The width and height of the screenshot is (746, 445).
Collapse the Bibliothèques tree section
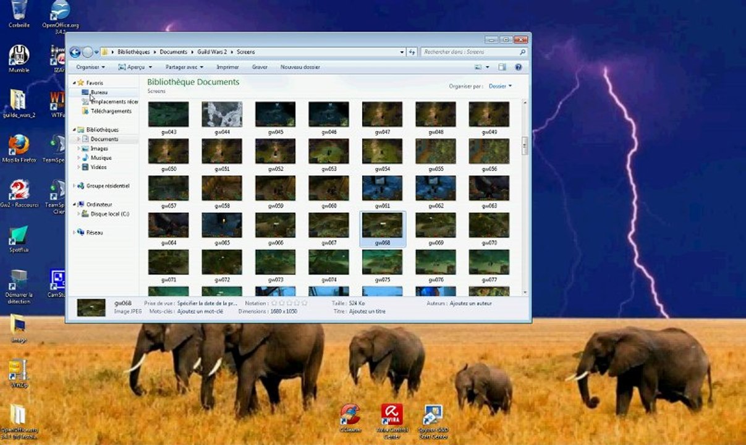click(74, 130)
